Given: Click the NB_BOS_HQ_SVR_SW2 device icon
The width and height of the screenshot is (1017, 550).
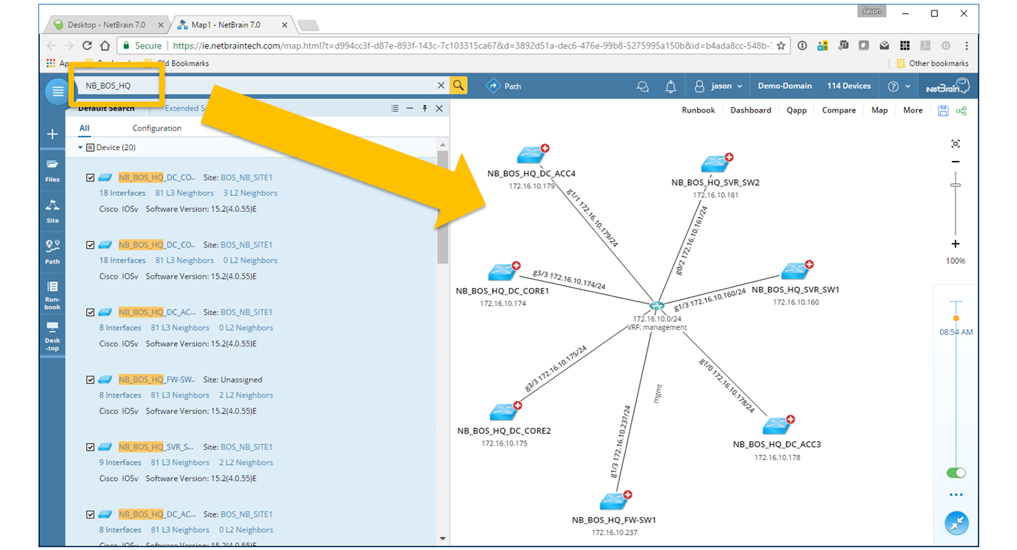Looking at the screenshot, I should tap(715, 164).
